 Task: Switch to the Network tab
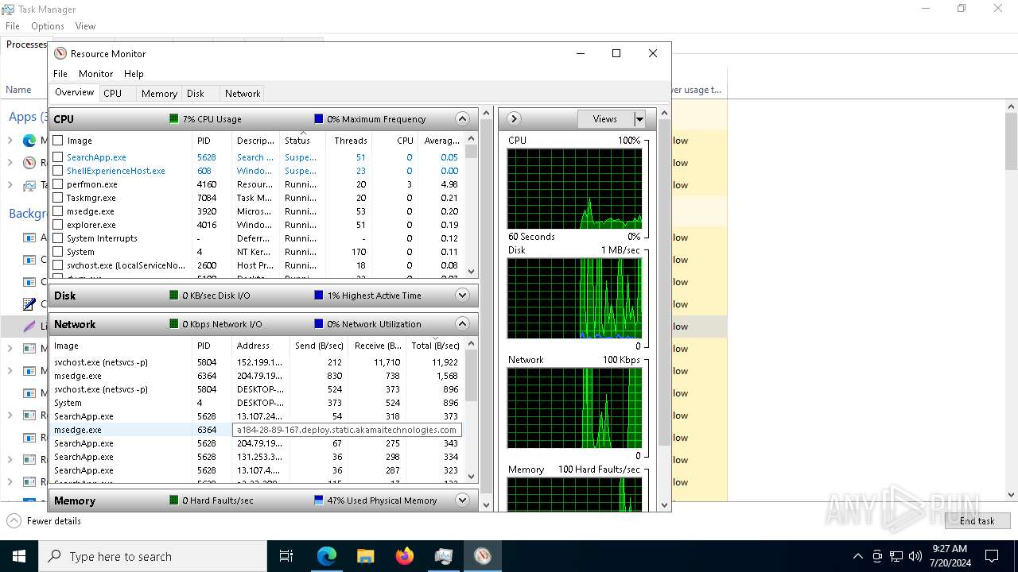pyautogui.click(x=243, y=93)
